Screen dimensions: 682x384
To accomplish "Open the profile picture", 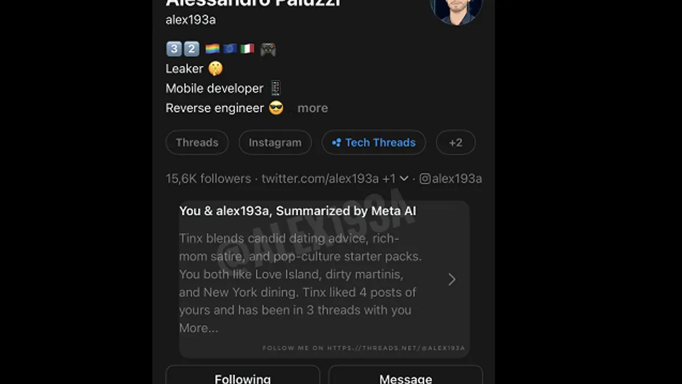I will tap(456, 11).
